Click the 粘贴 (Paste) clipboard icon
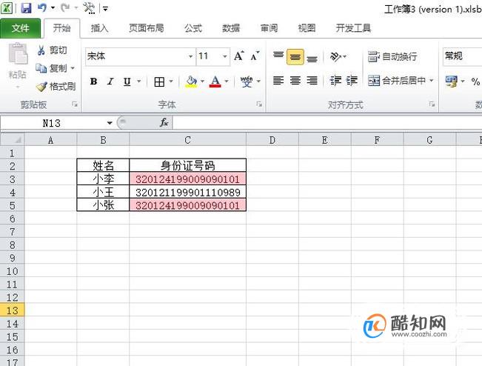This screenshot has height=366, width=482. [18, 54]
